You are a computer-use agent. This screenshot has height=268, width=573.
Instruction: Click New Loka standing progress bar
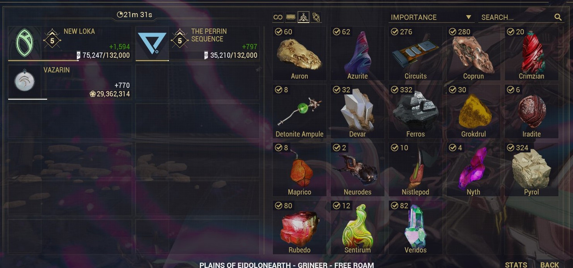[x=43, y=60]
